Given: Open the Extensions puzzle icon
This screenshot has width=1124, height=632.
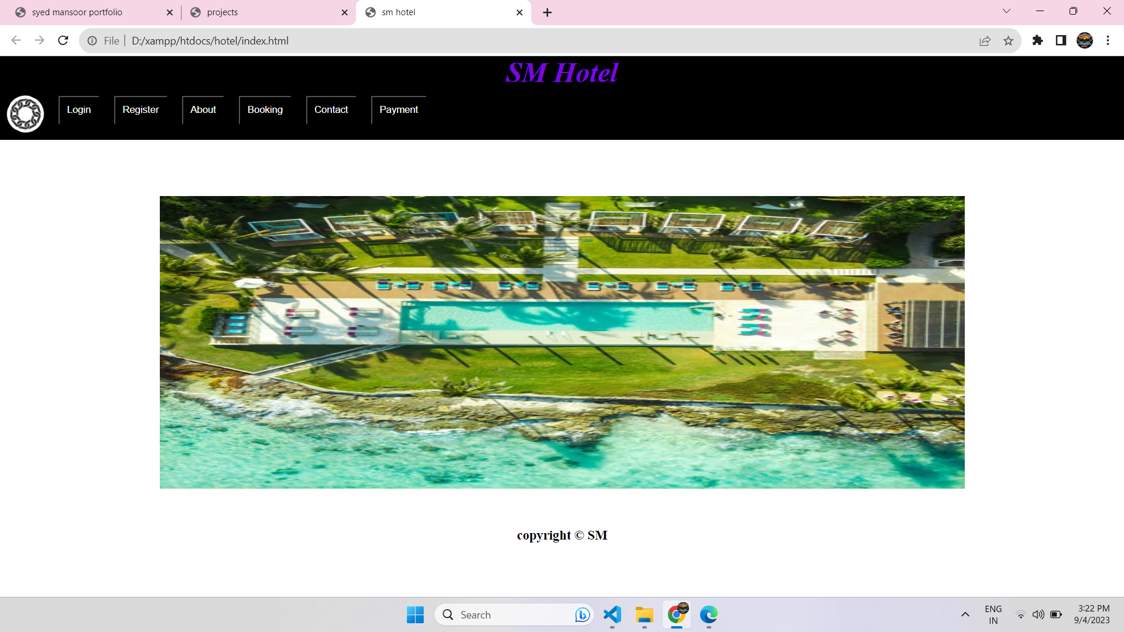Looking at the screenshot, I should [x=1038, y=40].
